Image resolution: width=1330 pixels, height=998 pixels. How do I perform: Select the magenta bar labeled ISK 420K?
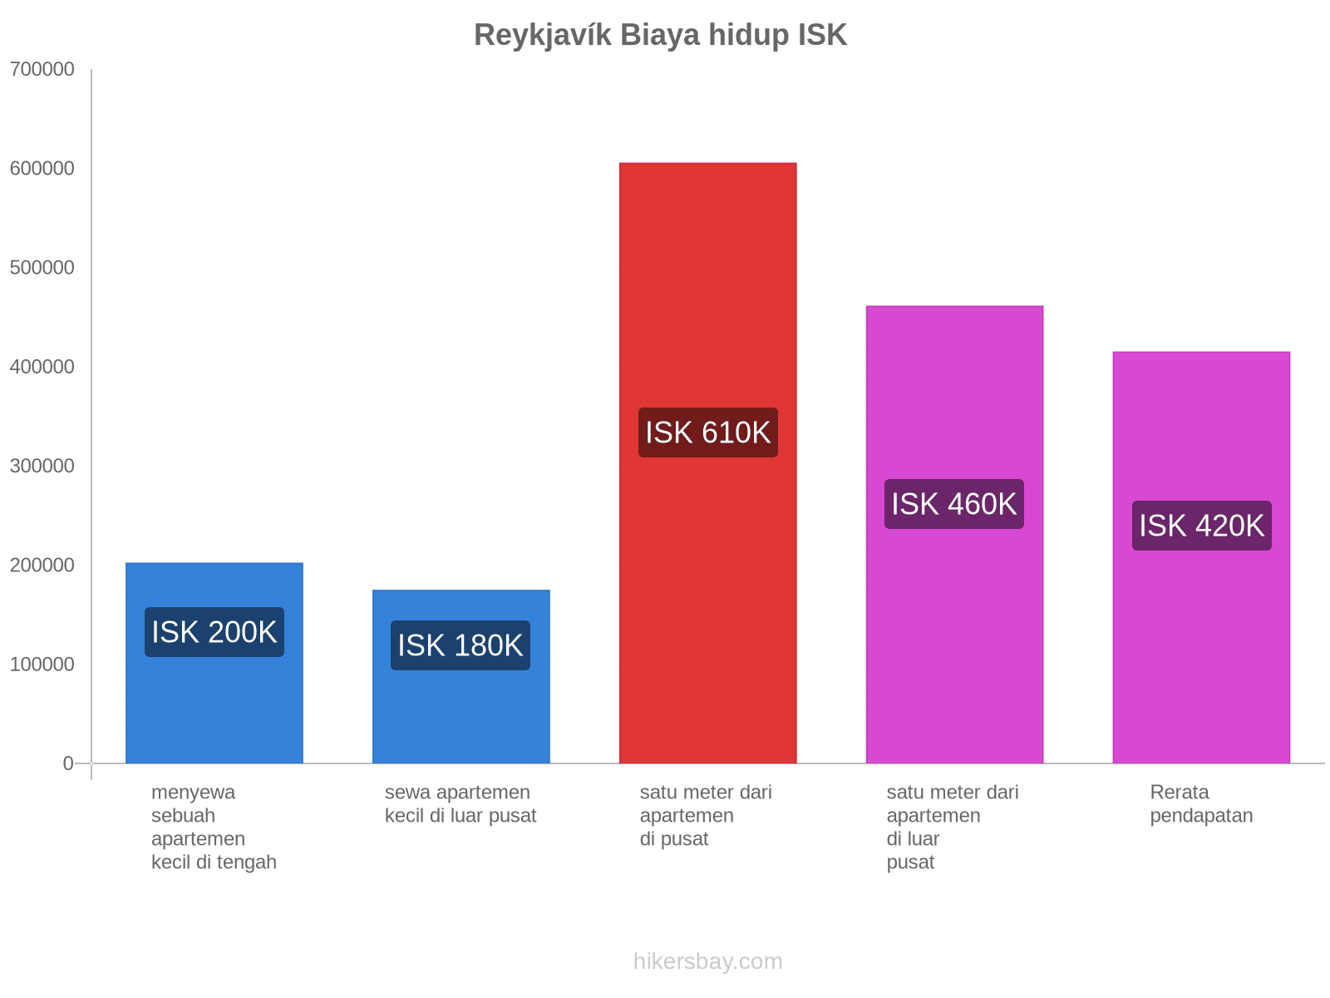coord(1201,557)
